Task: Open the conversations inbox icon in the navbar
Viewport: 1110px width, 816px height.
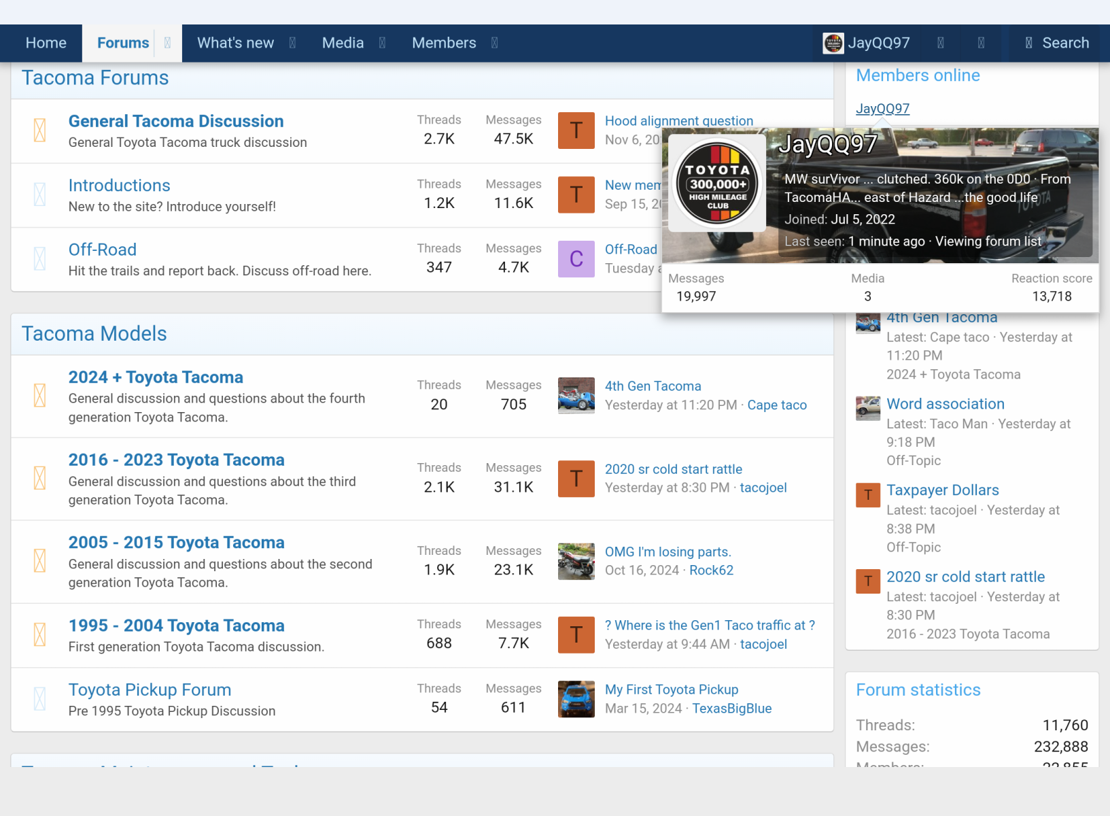Action: [940, 43]
